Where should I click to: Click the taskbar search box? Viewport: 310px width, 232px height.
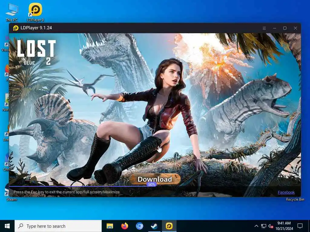point(58,226)
